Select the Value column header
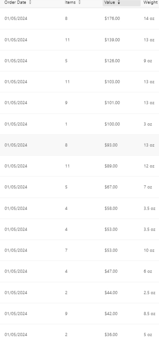The height and width of the screenshot is (338, 159). tap(121, 3)
